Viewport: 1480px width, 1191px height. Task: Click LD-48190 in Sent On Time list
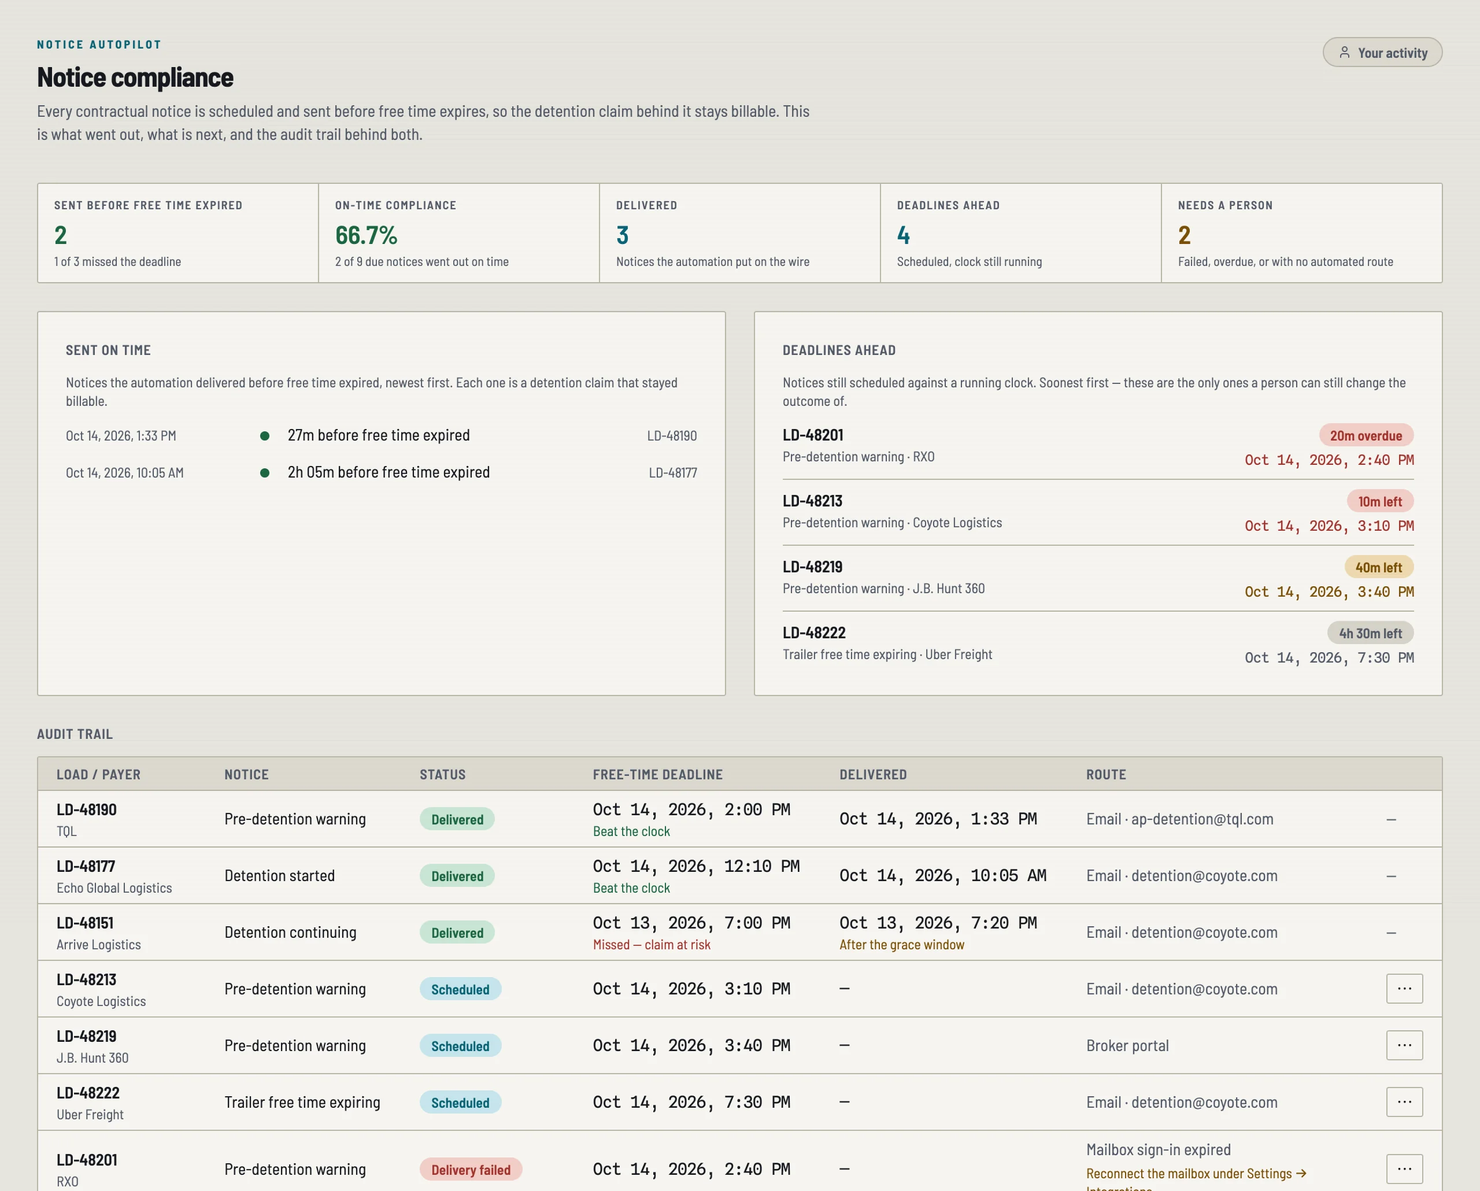point(671,435)
